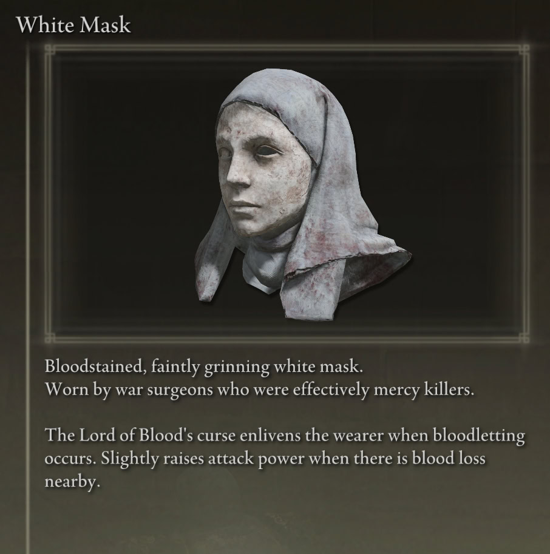Click the "Worn by war surgeons" sentence
The height and width of the screenshot is (554, 550).
259,390
